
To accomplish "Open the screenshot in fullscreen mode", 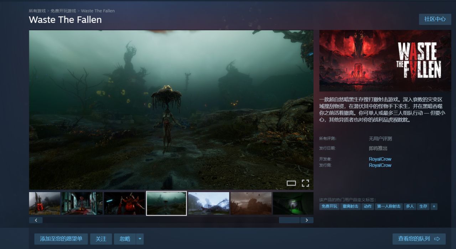I will click(305, 183).
